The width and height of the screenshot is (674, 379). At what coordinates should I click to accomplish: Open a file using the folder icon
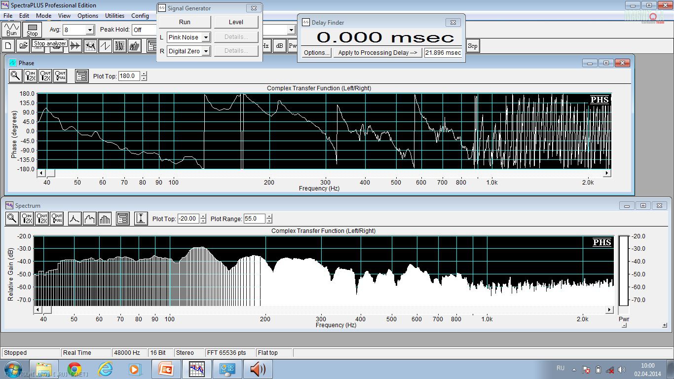tap(23, 46)
